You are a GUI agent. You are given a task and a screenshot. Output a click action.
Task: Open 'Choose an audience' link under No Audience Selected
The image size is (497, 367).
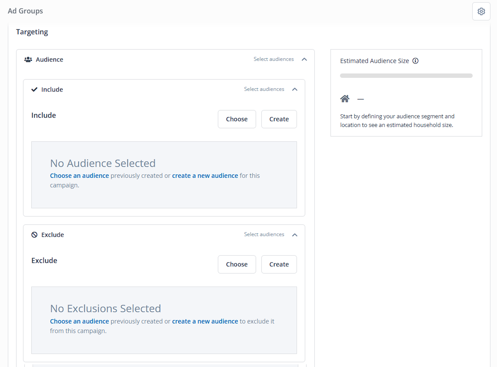pos(80,176)
